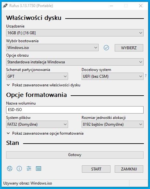
Task: Open the settings sliders icon
Action: pyautogui.click(x=29, y=169)
